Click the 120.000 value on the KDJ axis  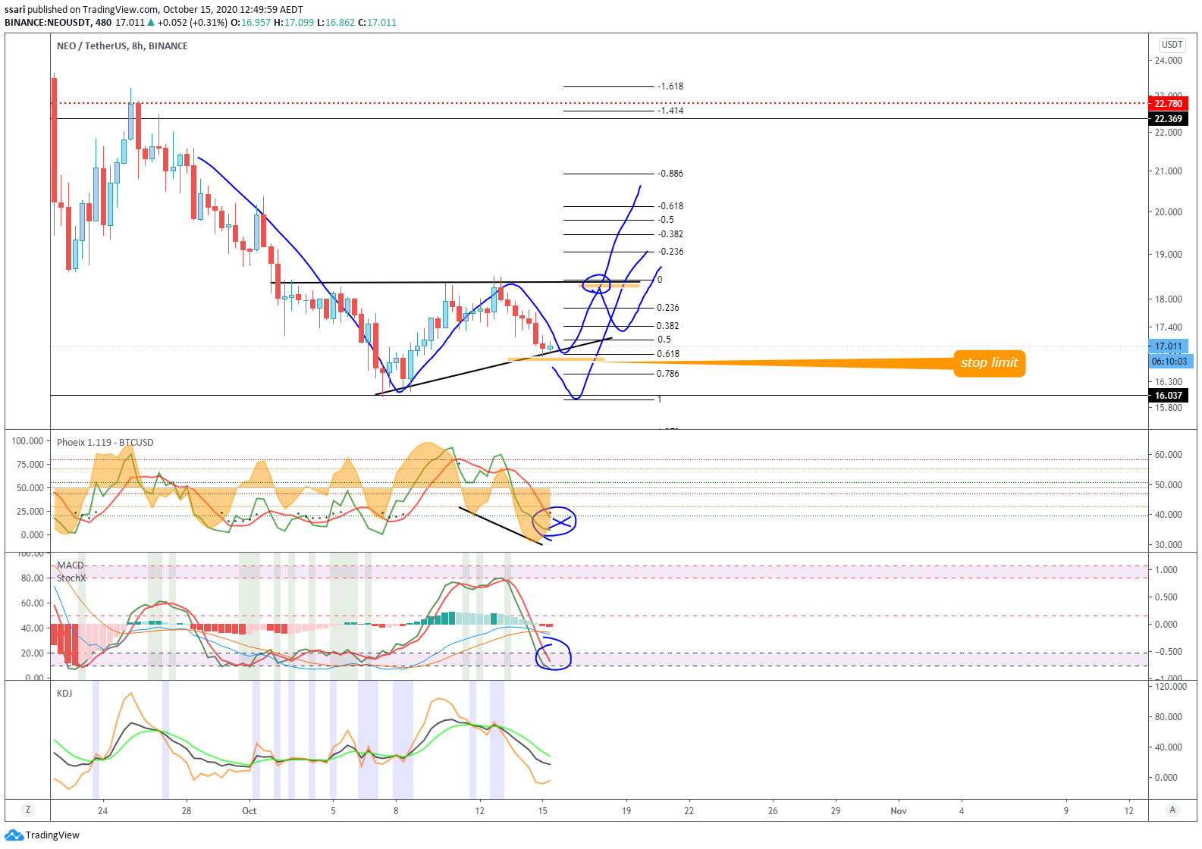pos(1170,686)
